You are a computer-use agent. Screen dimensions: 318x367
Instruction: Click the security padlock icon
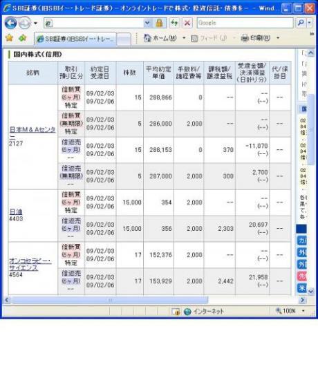(x=159, y=23)
